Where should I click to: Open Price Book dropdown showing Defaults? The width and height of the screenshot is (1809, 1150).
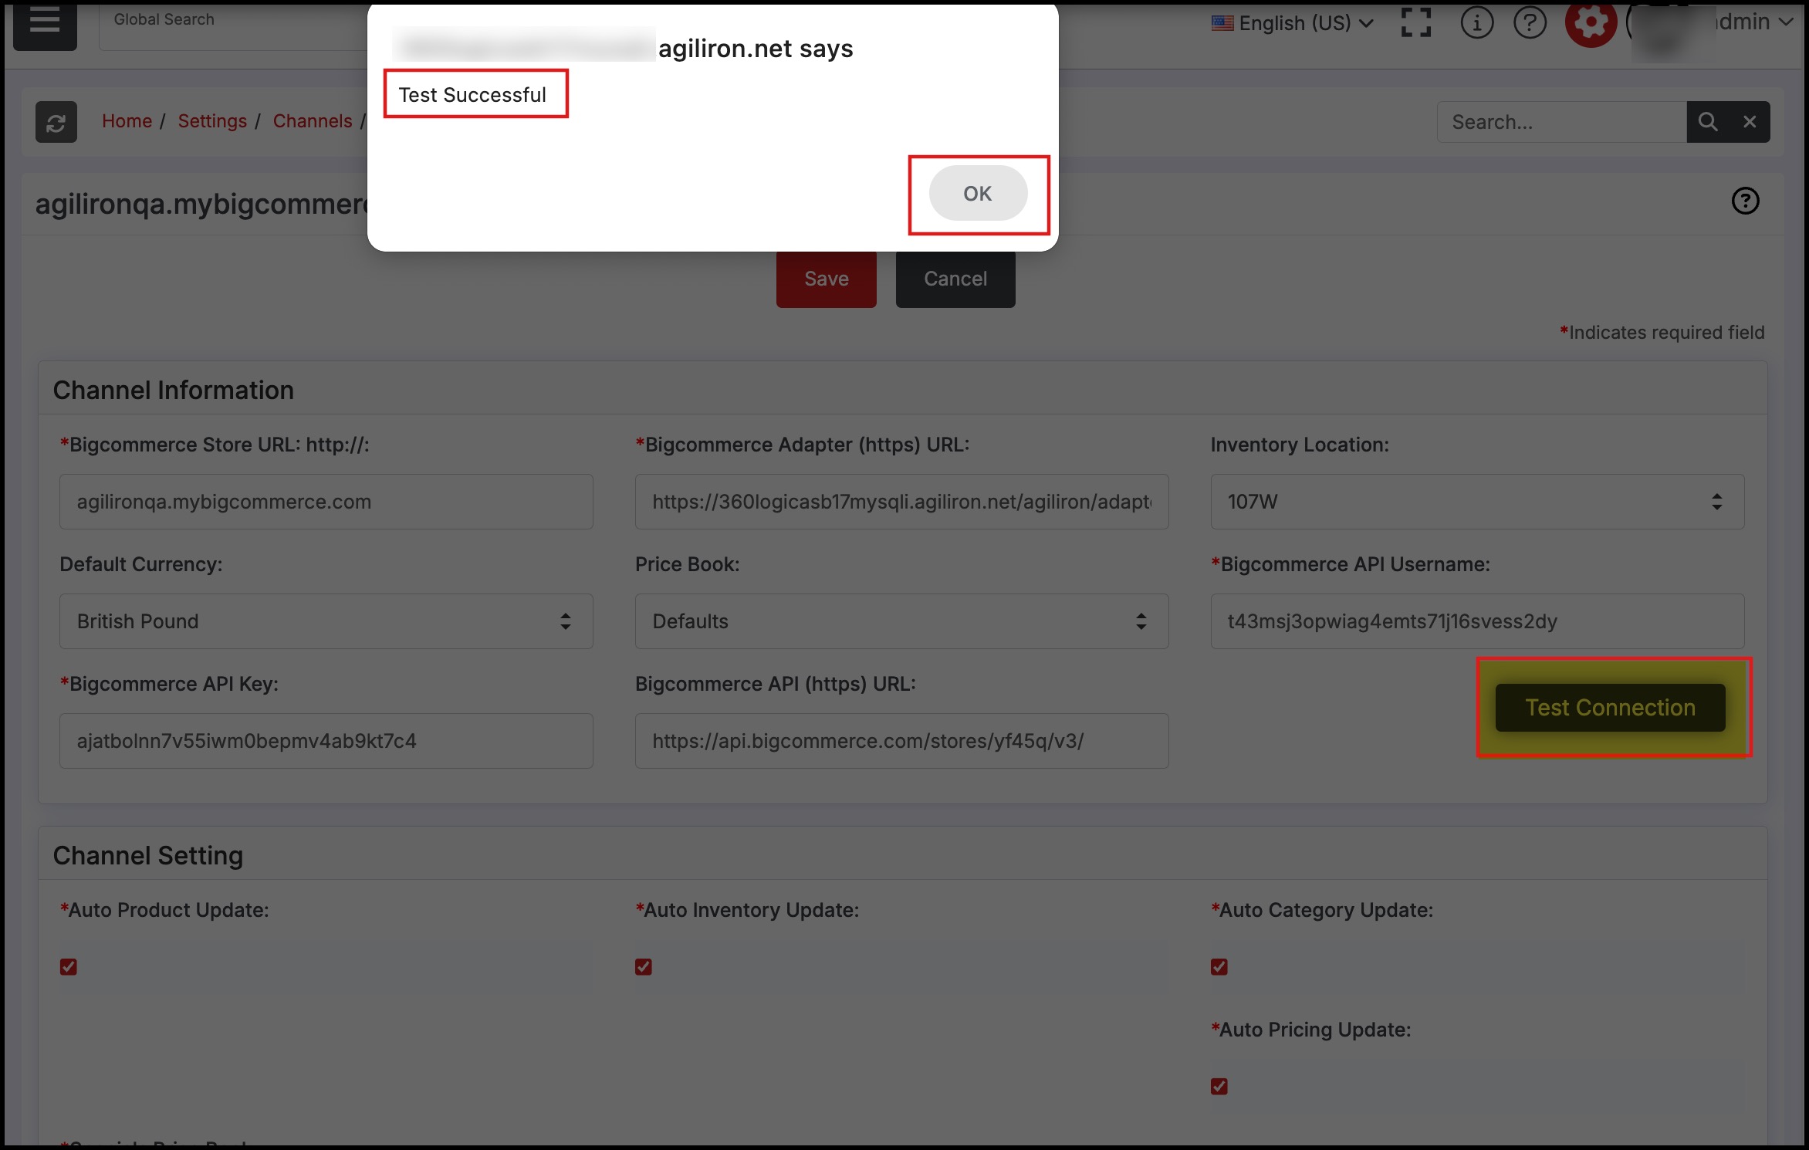[901, 621]
